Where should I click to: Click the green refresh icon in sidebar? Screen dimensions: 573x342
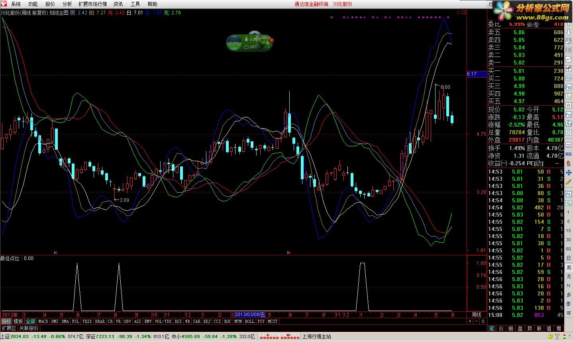(569, 203)
